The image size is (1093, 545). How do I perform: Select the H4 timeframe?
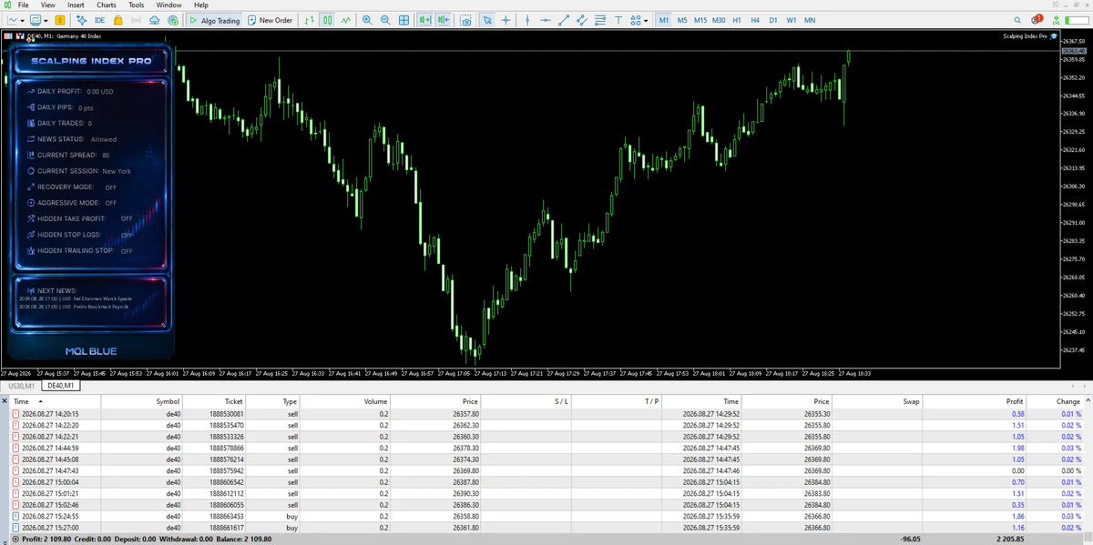point(755,20)
